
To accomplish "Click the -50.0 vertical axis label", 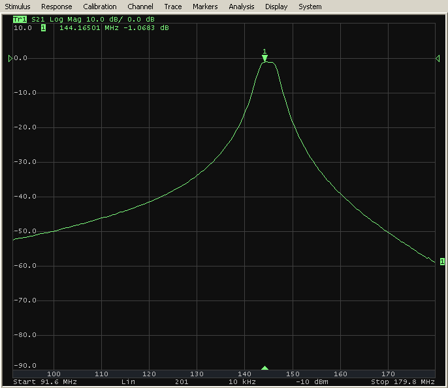I will (25, 231).
